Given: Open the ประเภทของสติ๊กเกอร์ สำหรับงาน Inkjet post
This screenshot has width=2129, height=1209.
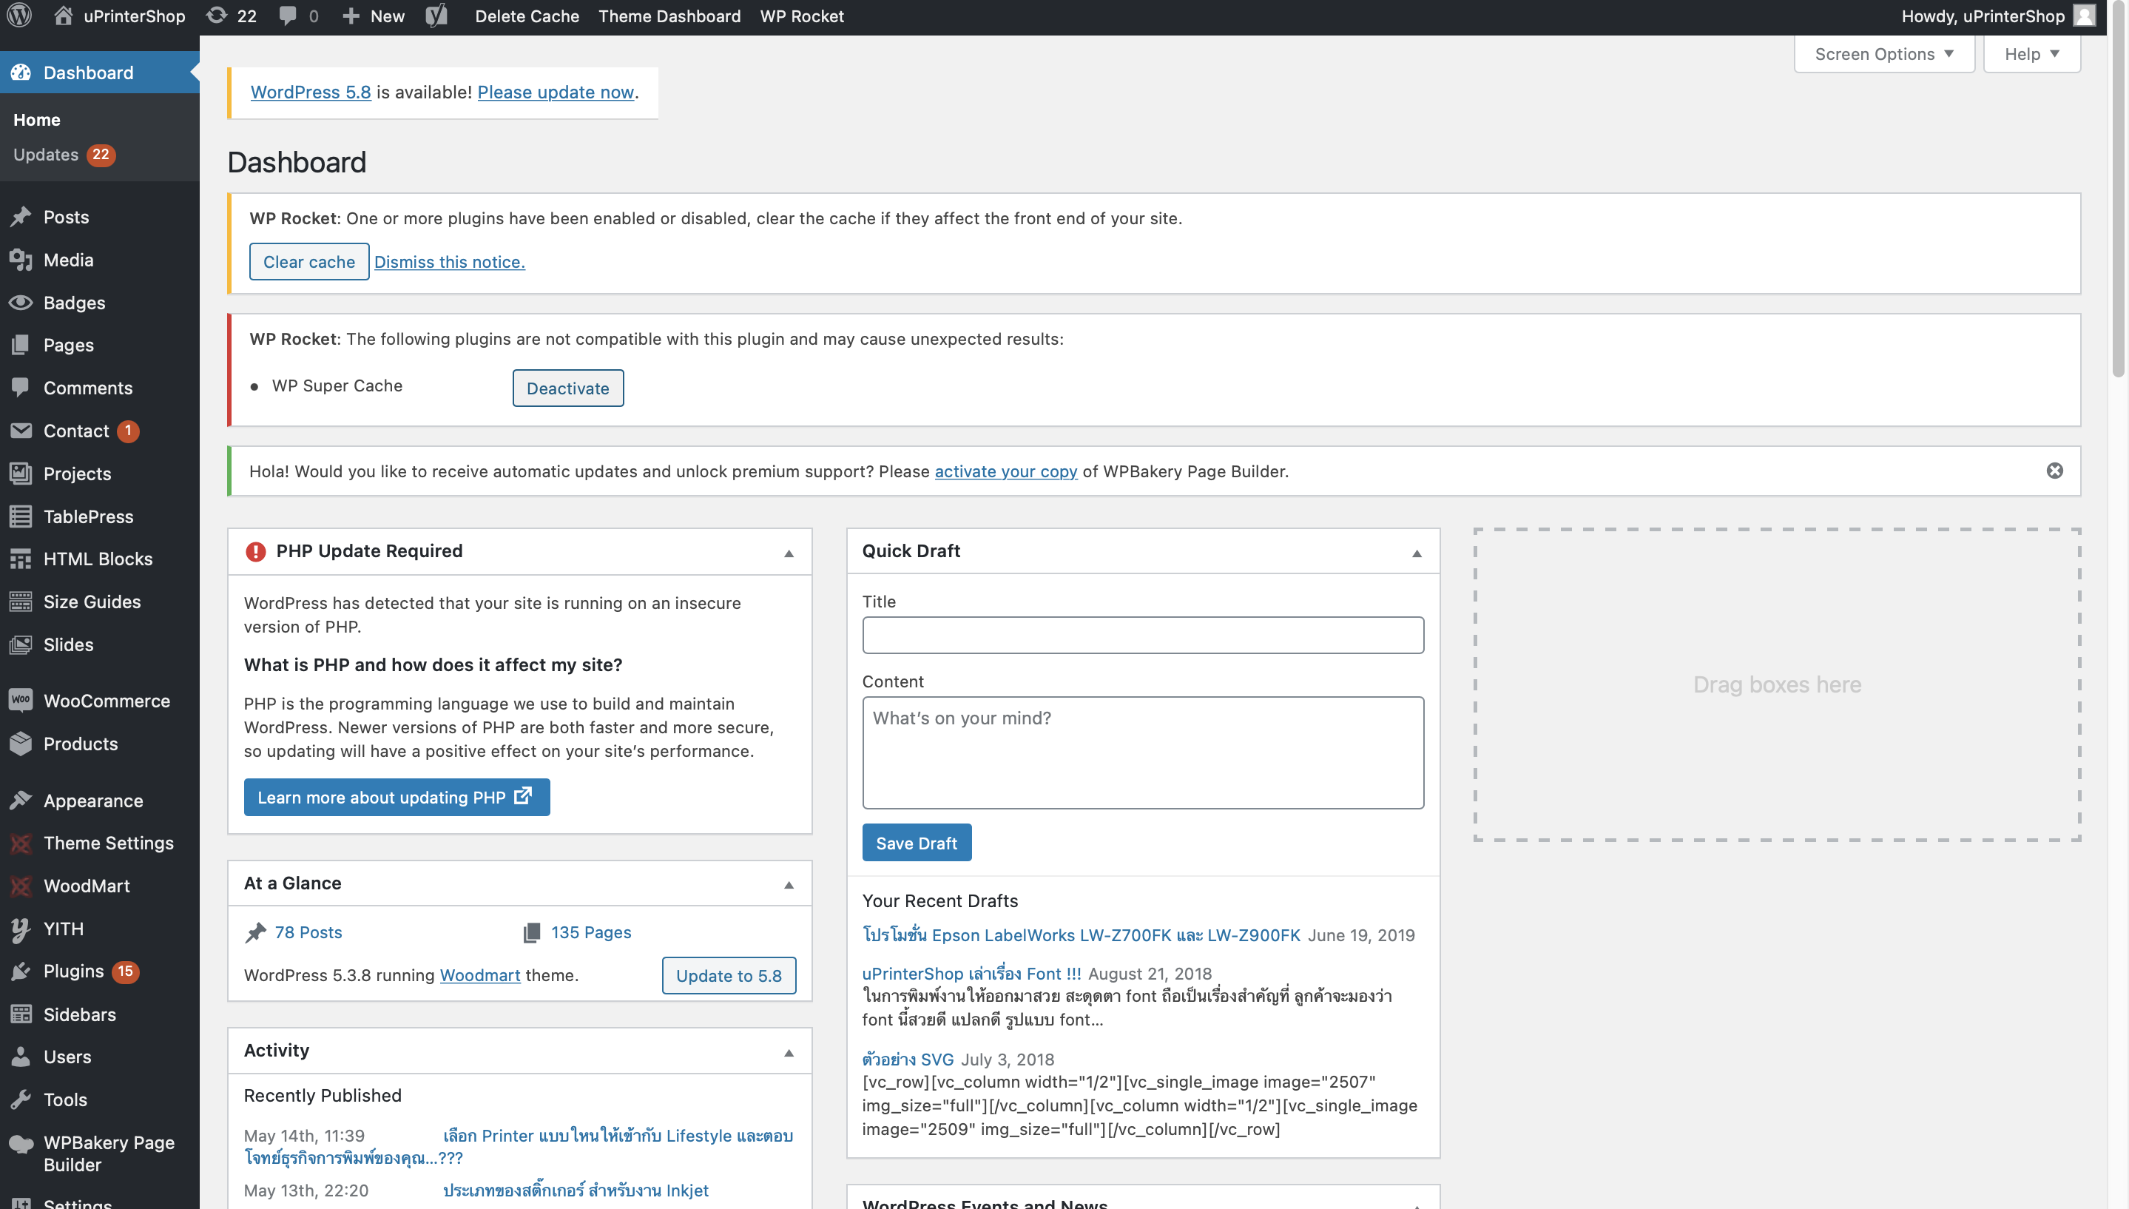Looking at the screenshot, I should point(576,1190).
